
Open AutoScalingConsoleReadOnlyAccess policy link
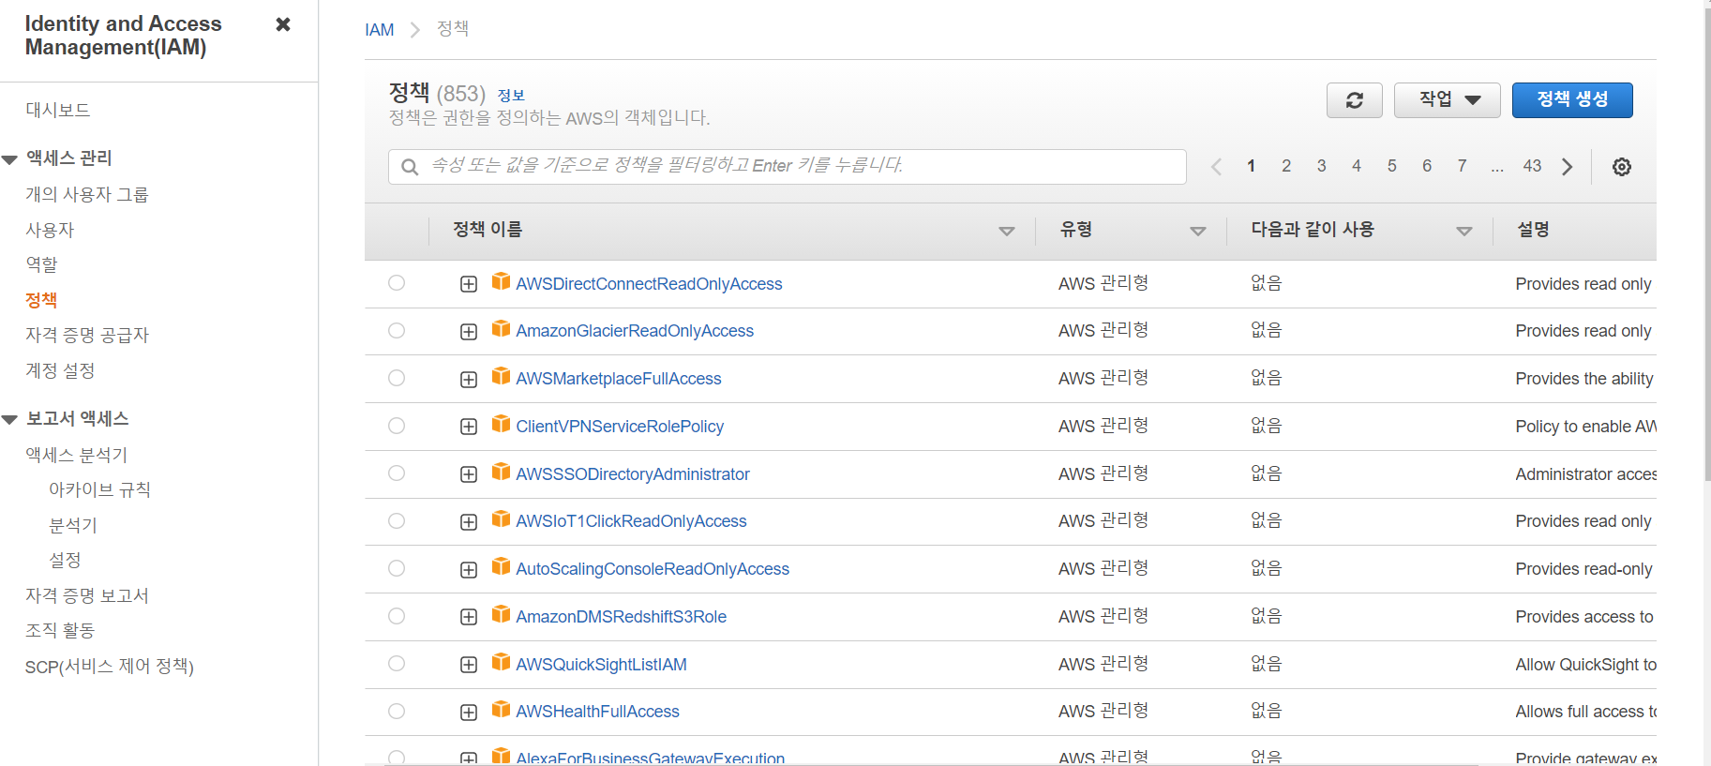pyautogui.click(x=653, y=569)
